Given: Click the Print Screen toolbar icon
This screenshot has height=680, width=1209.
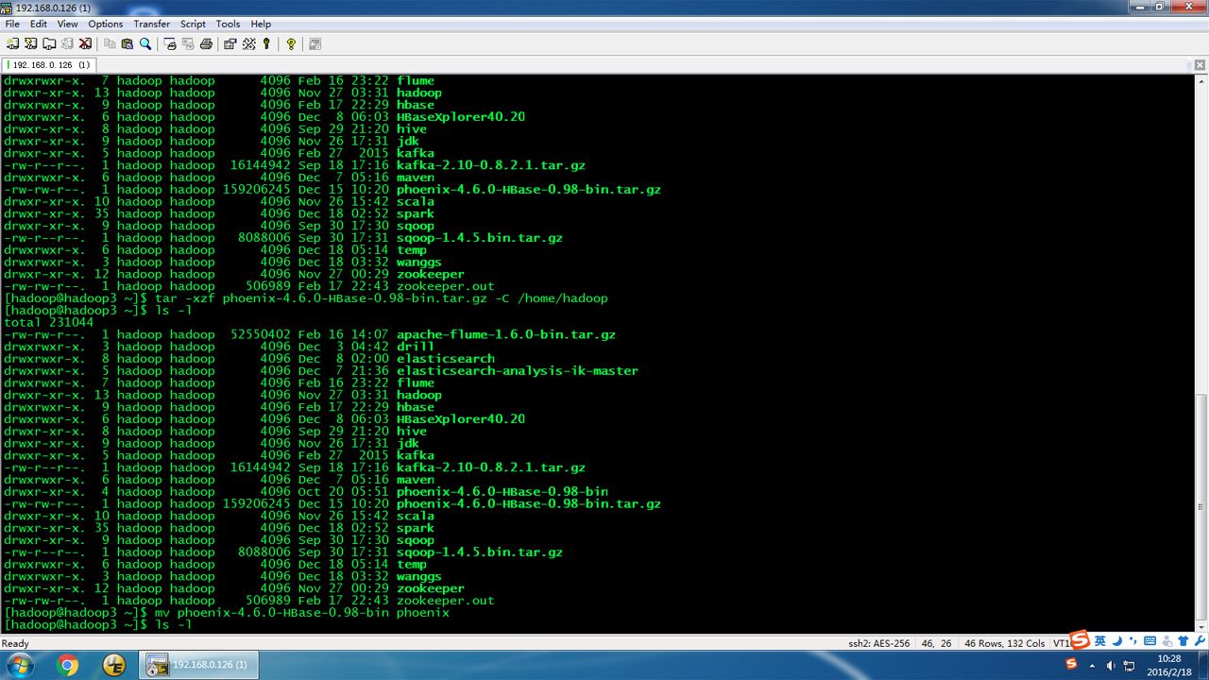Looking at the screenshot, I should (170, 43).
